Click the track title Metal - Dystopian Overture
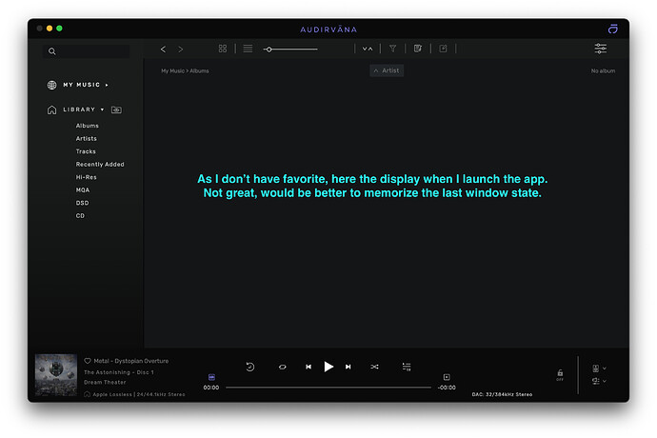The width and height of the screenshot is (657, 438). pyautogui.click(x=131, y=361)
